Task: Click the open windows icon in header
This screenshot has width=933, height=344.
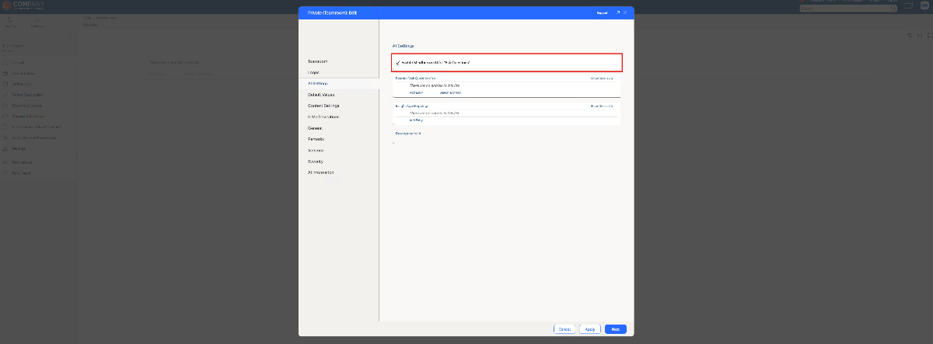Action: coord(907,7)
